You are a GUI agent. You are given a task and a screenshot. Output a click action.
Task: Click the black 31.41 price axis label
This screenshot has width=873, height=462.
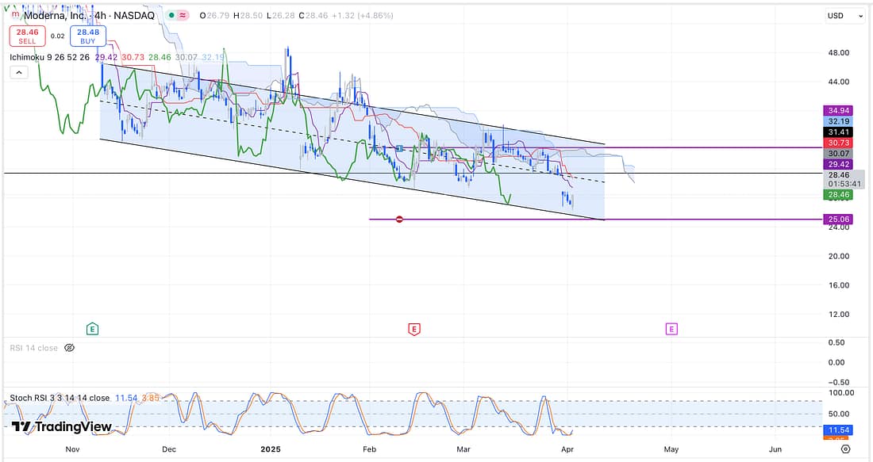(838, 132)
